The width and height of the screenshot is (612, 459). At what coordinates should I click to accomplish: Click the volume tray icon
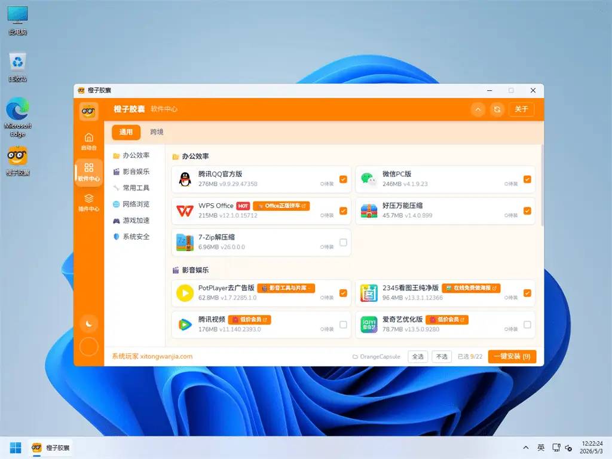pos(569,448)
